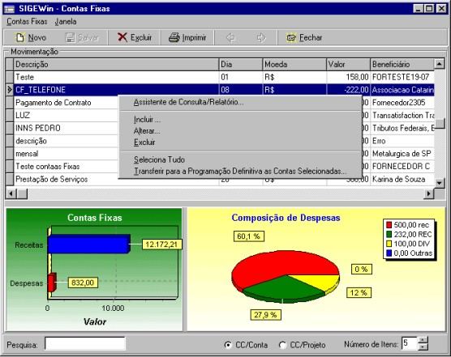Click the 832,00 Despesas value label

(x=83, y=283)
